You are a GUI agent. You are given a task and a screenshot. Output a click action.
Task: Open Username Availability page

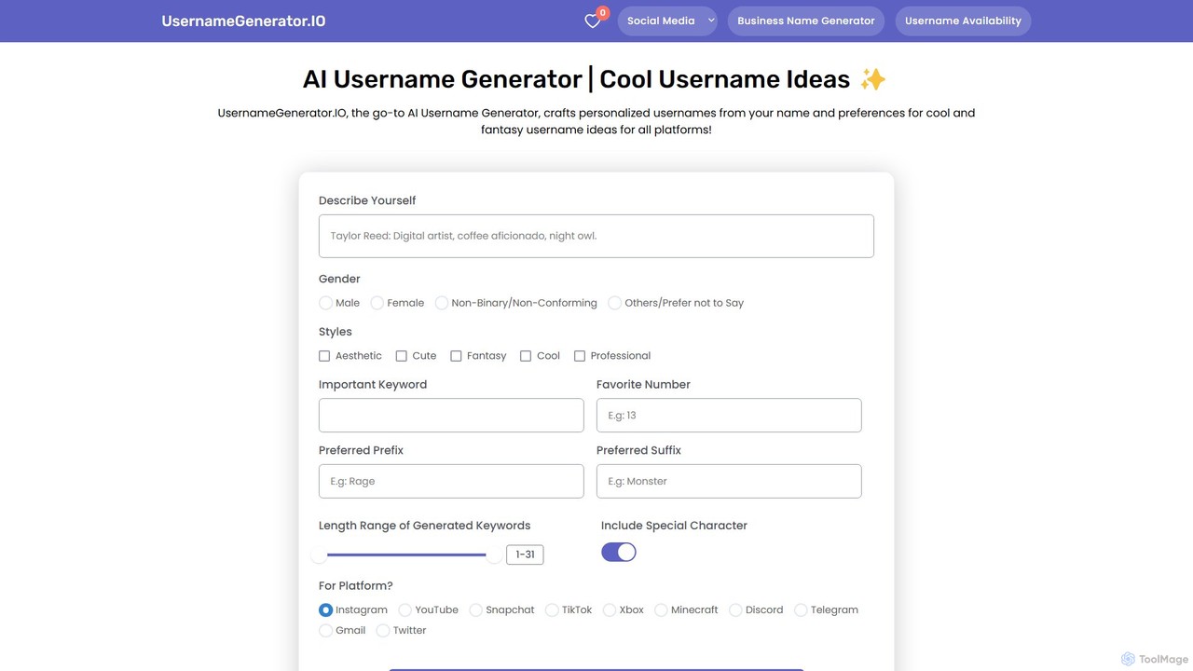963,21
